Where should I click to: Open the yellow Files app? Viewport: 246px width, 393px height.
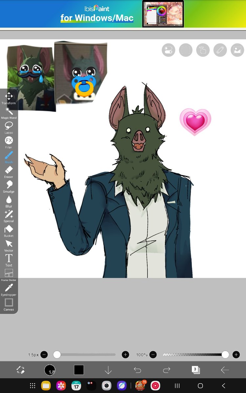pos(46,385)
